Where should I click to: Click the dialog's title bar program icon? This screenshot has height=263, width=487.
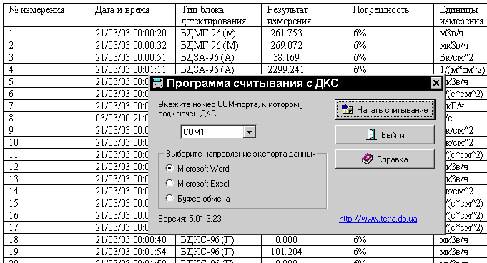coord(158,83)
